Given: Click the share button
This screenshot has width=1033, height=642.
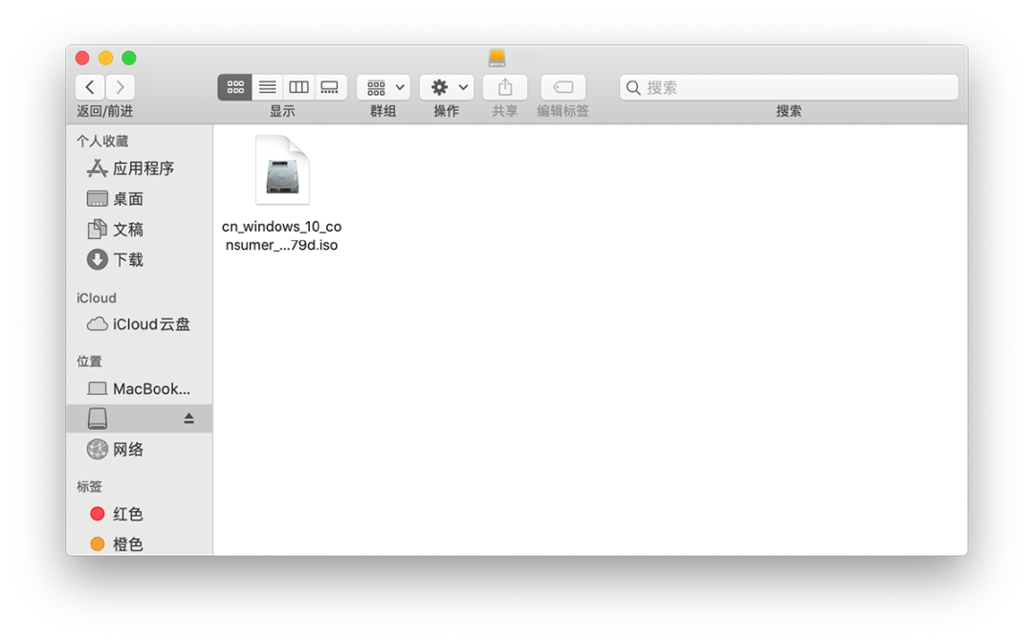Looking at the screenshot, I should [505, 87].
